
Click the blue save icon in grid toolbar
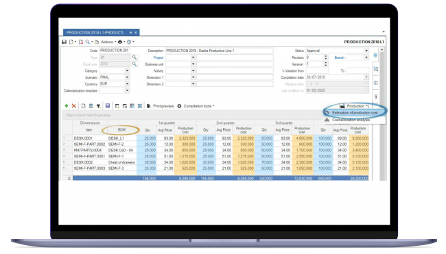(x=108, y=106)
